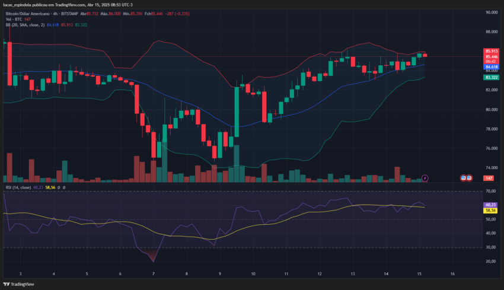Click the purple 60,23 RSI value label

click(x=490, y=205)
